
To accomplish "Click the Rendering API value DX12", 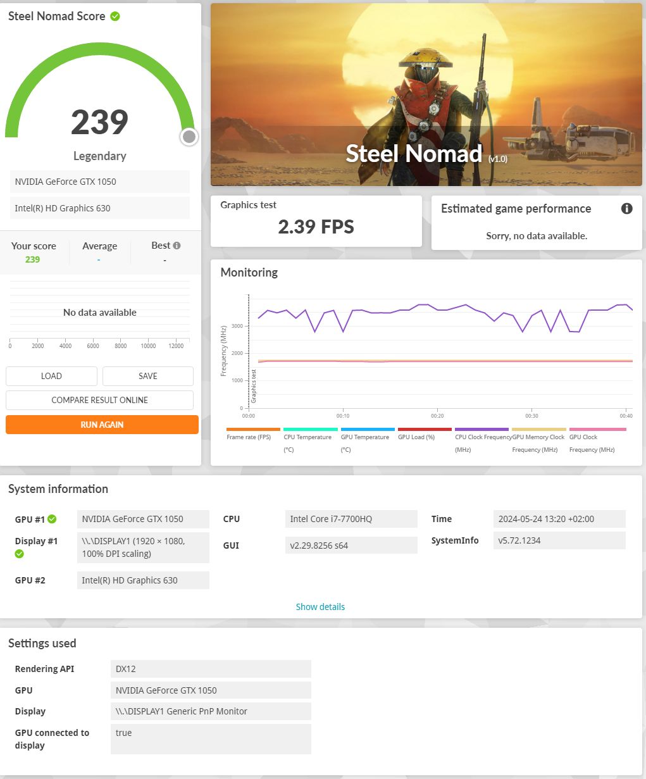I will (x=211, y=669).
